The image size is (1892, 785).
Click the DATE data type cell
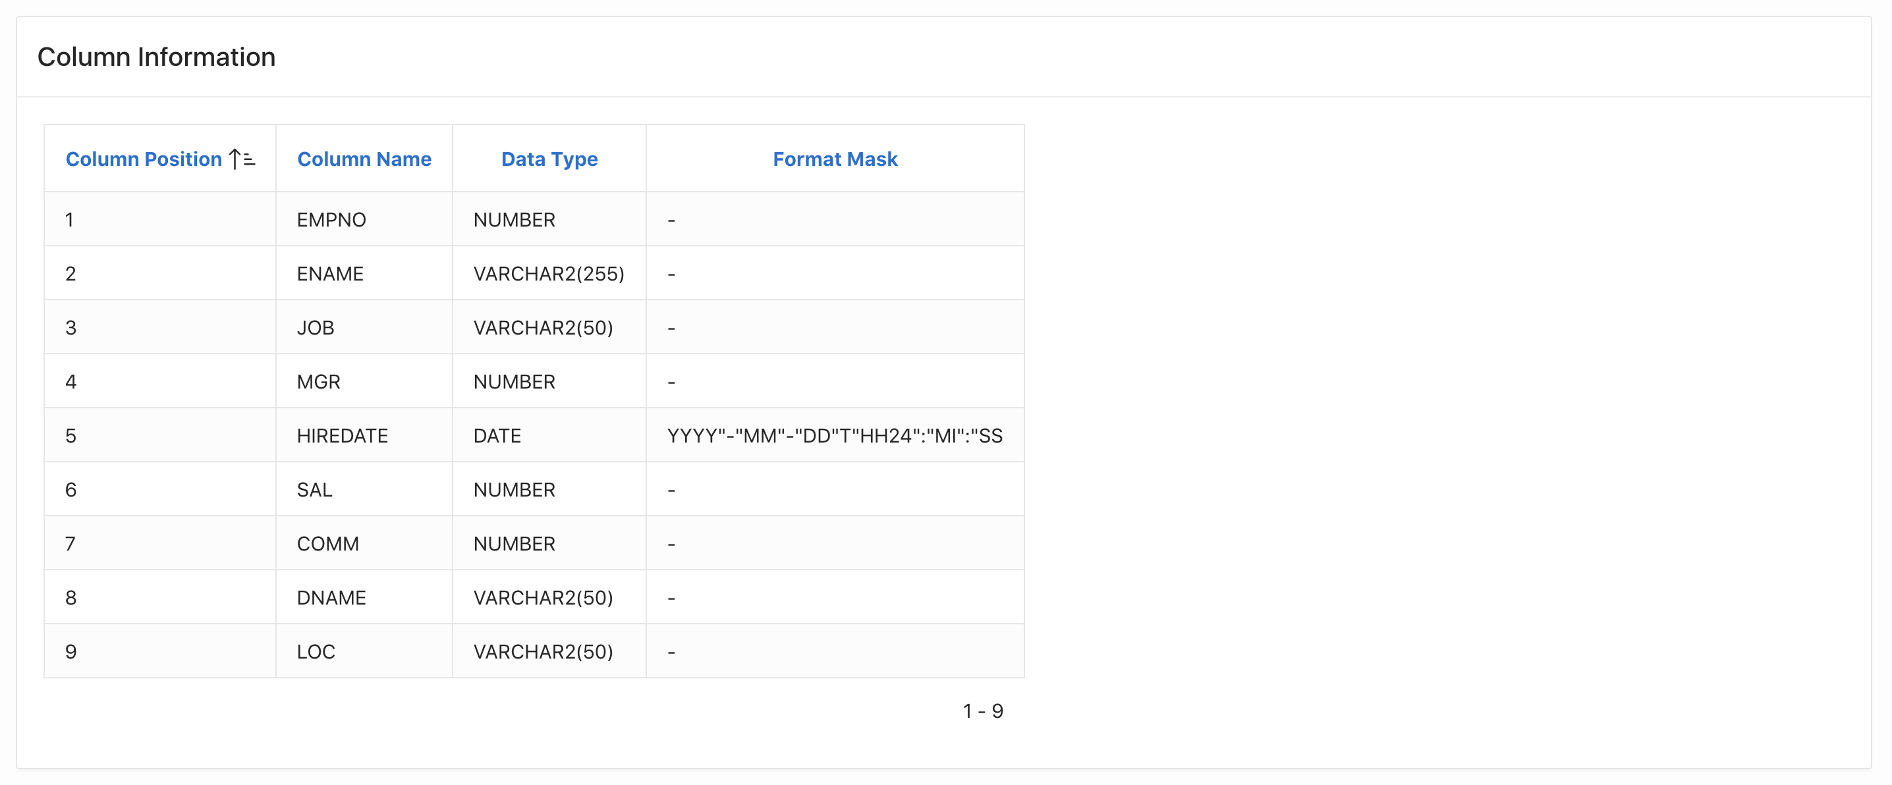[497, 435]
